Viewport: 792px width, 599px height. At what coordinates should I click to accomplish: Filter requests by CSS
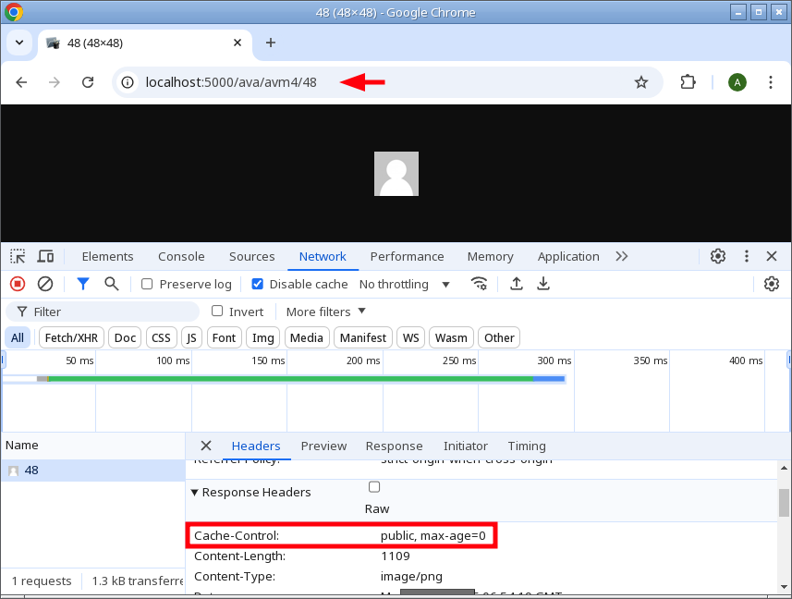click(x=161, y=338)
